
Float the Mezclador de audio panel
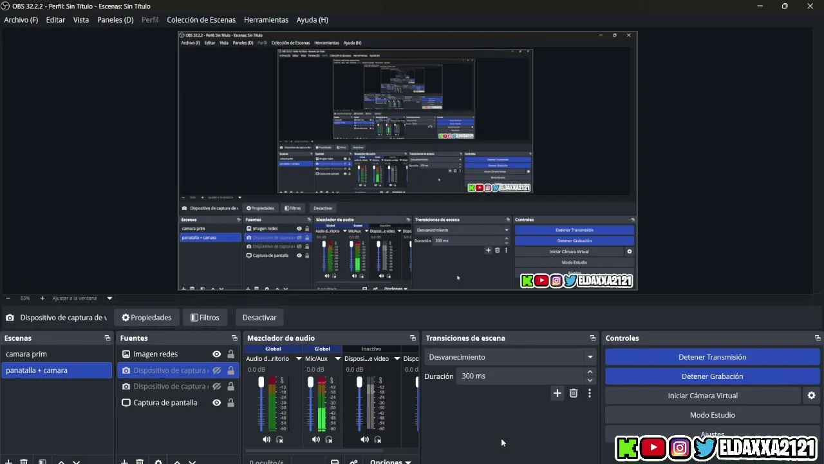click(413, 338)
